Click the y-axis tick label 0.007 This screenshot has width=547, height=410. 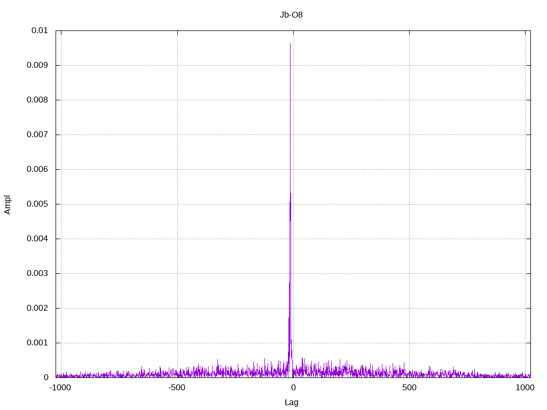tap(37, 135)
